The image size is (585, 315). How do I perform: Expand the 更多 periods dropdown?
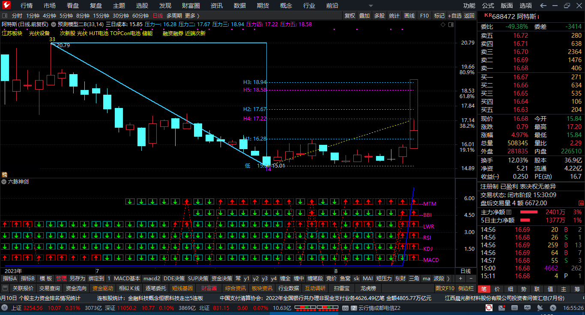click(x=192, y=15)
